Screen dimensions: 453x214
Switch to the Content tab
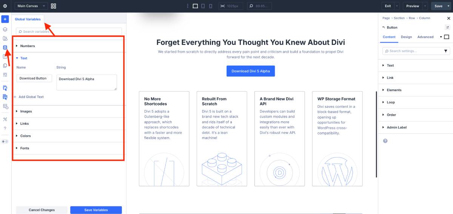pos(389,37)
